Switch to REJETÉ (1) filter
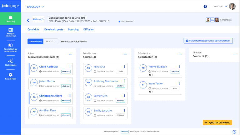The image size is (240, 135). 51,42
